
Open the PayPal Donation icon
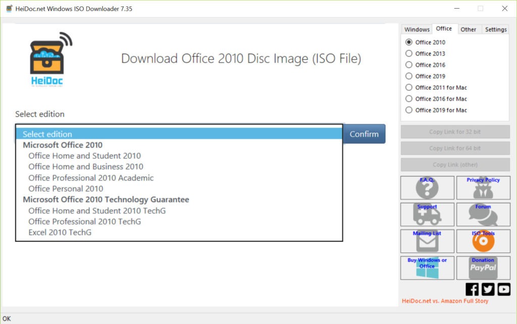click(x=483, y=268)
